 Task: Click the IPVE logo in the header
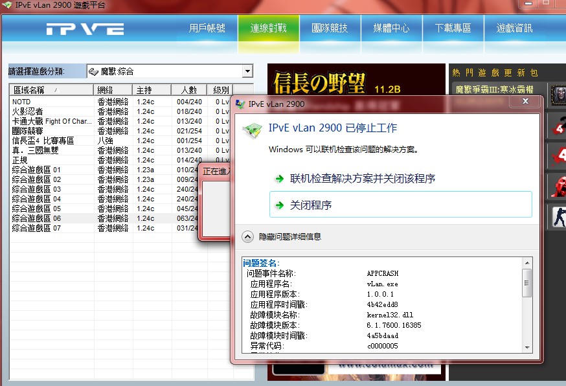pyautogui.click(x=85, y=29)
